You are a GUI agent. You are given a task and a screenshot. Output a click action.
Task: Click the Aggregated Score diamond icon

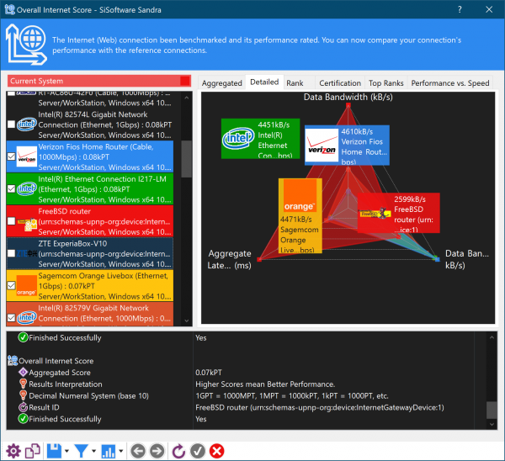point(23,372)
